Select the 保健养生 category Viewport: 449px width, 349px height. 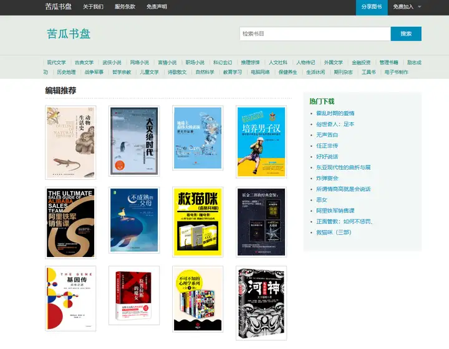click(x=287, y=72)
